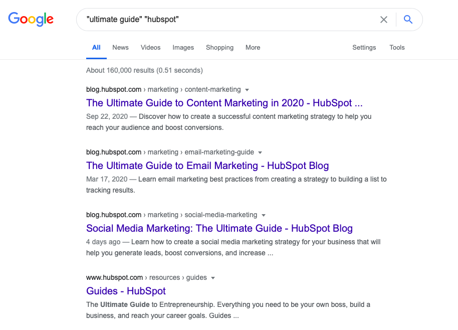Switch to the Videos tab
This screenshot has width=458, height=330.
150,48
